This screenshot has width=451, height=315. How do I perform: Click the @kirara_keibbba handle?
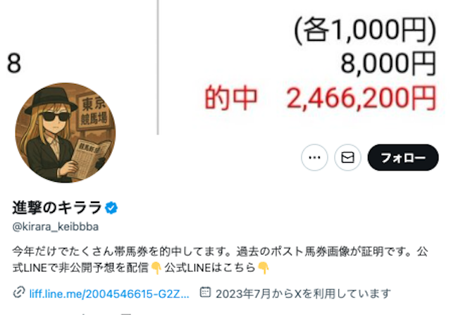pyautogui.click(x=56, y=227)
